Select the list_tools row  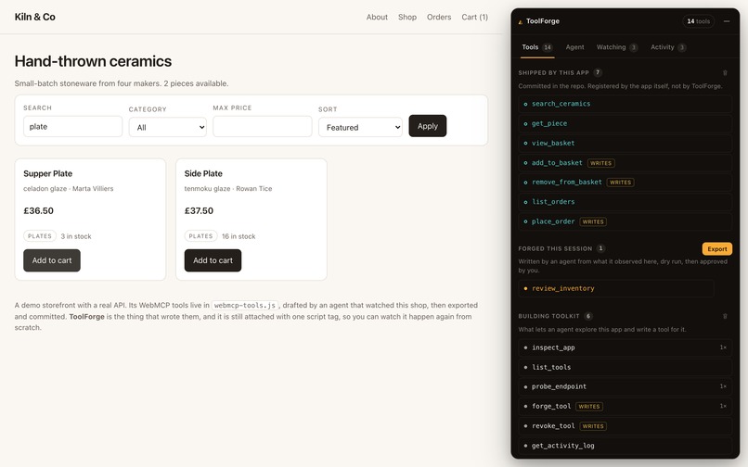click(x=625, y=367)
